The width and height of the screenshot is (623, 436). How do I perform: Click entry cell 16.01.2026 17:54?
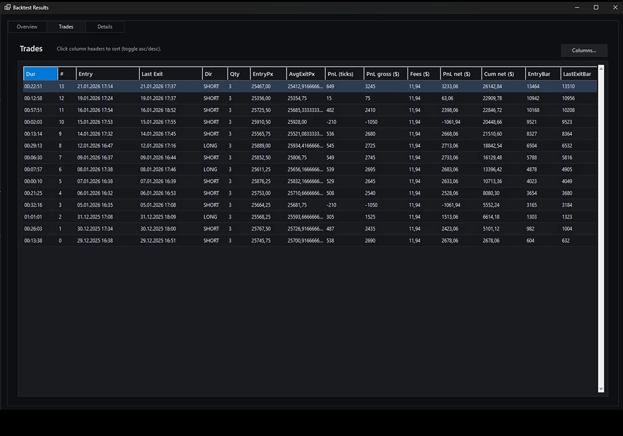point(95,110)
